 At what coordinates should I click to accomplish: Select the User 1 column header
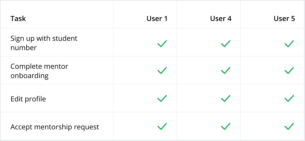[157, 19]
